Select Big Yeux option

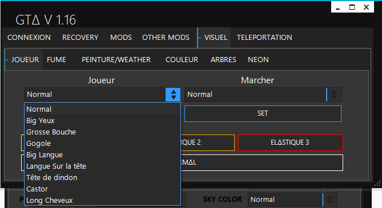point(102,120)
